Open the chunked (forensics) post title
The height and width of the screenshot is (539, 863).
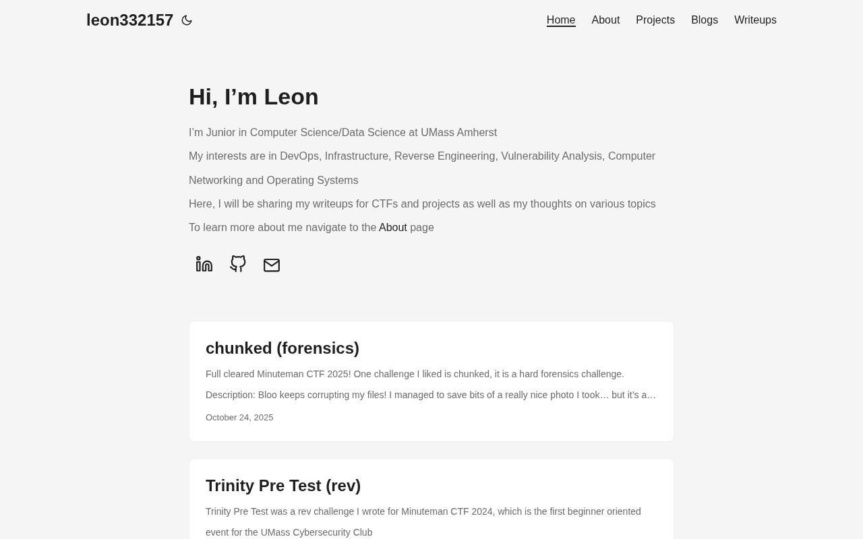click(x=282, y=348)
